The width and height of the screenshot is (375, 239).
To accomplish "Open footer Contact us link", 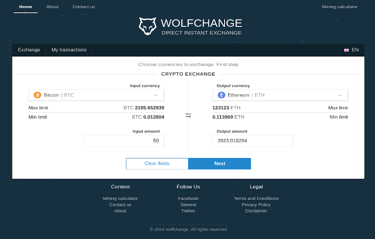I will click(120, 204).
